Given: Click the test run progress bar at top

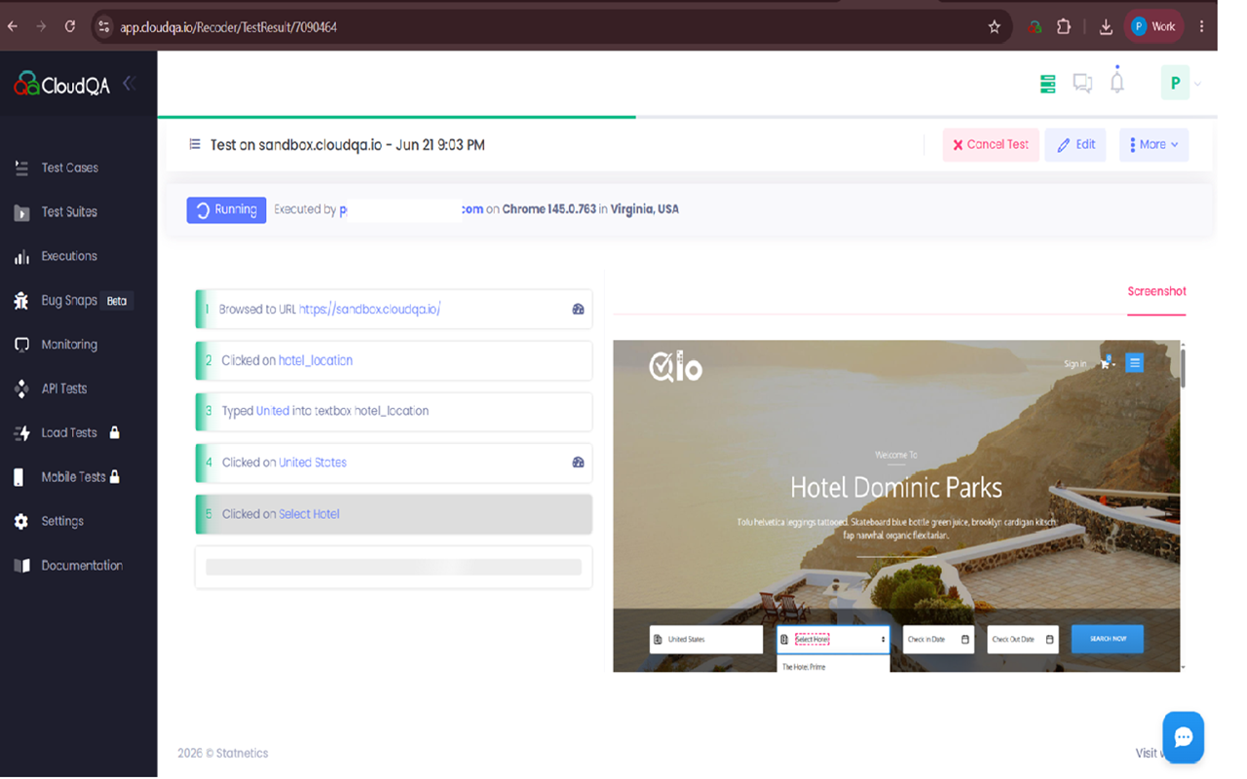Looking at the screenshot, I should tap(687, 117).
